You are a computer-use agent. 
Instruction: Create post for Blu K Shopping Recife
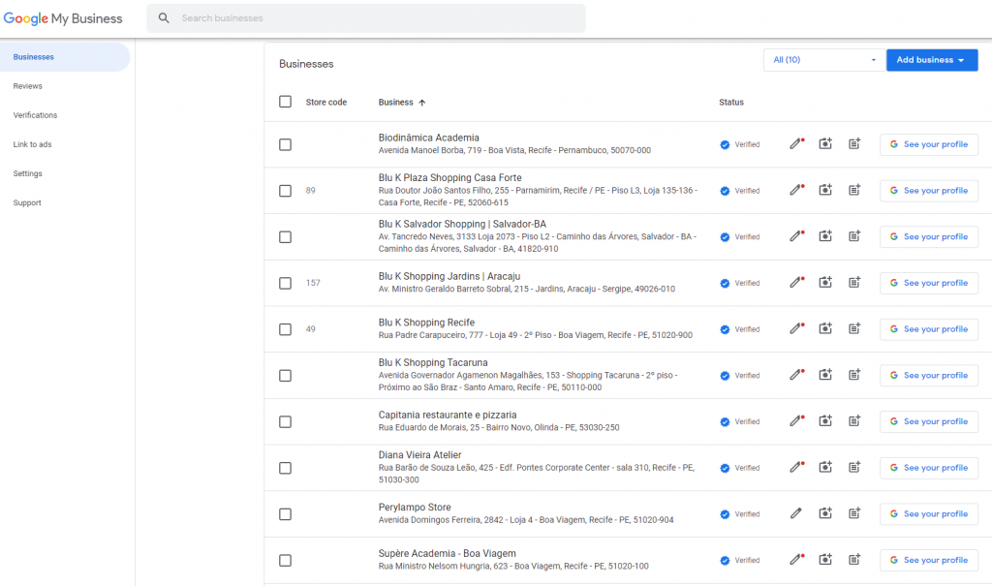pos(854,328)
